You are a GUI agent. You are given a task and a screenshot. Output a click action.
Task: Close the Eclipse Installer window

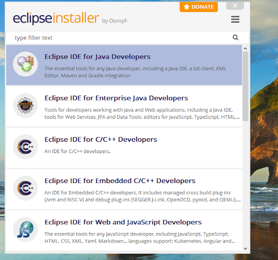pyautogui.click(x=235, y=6)
